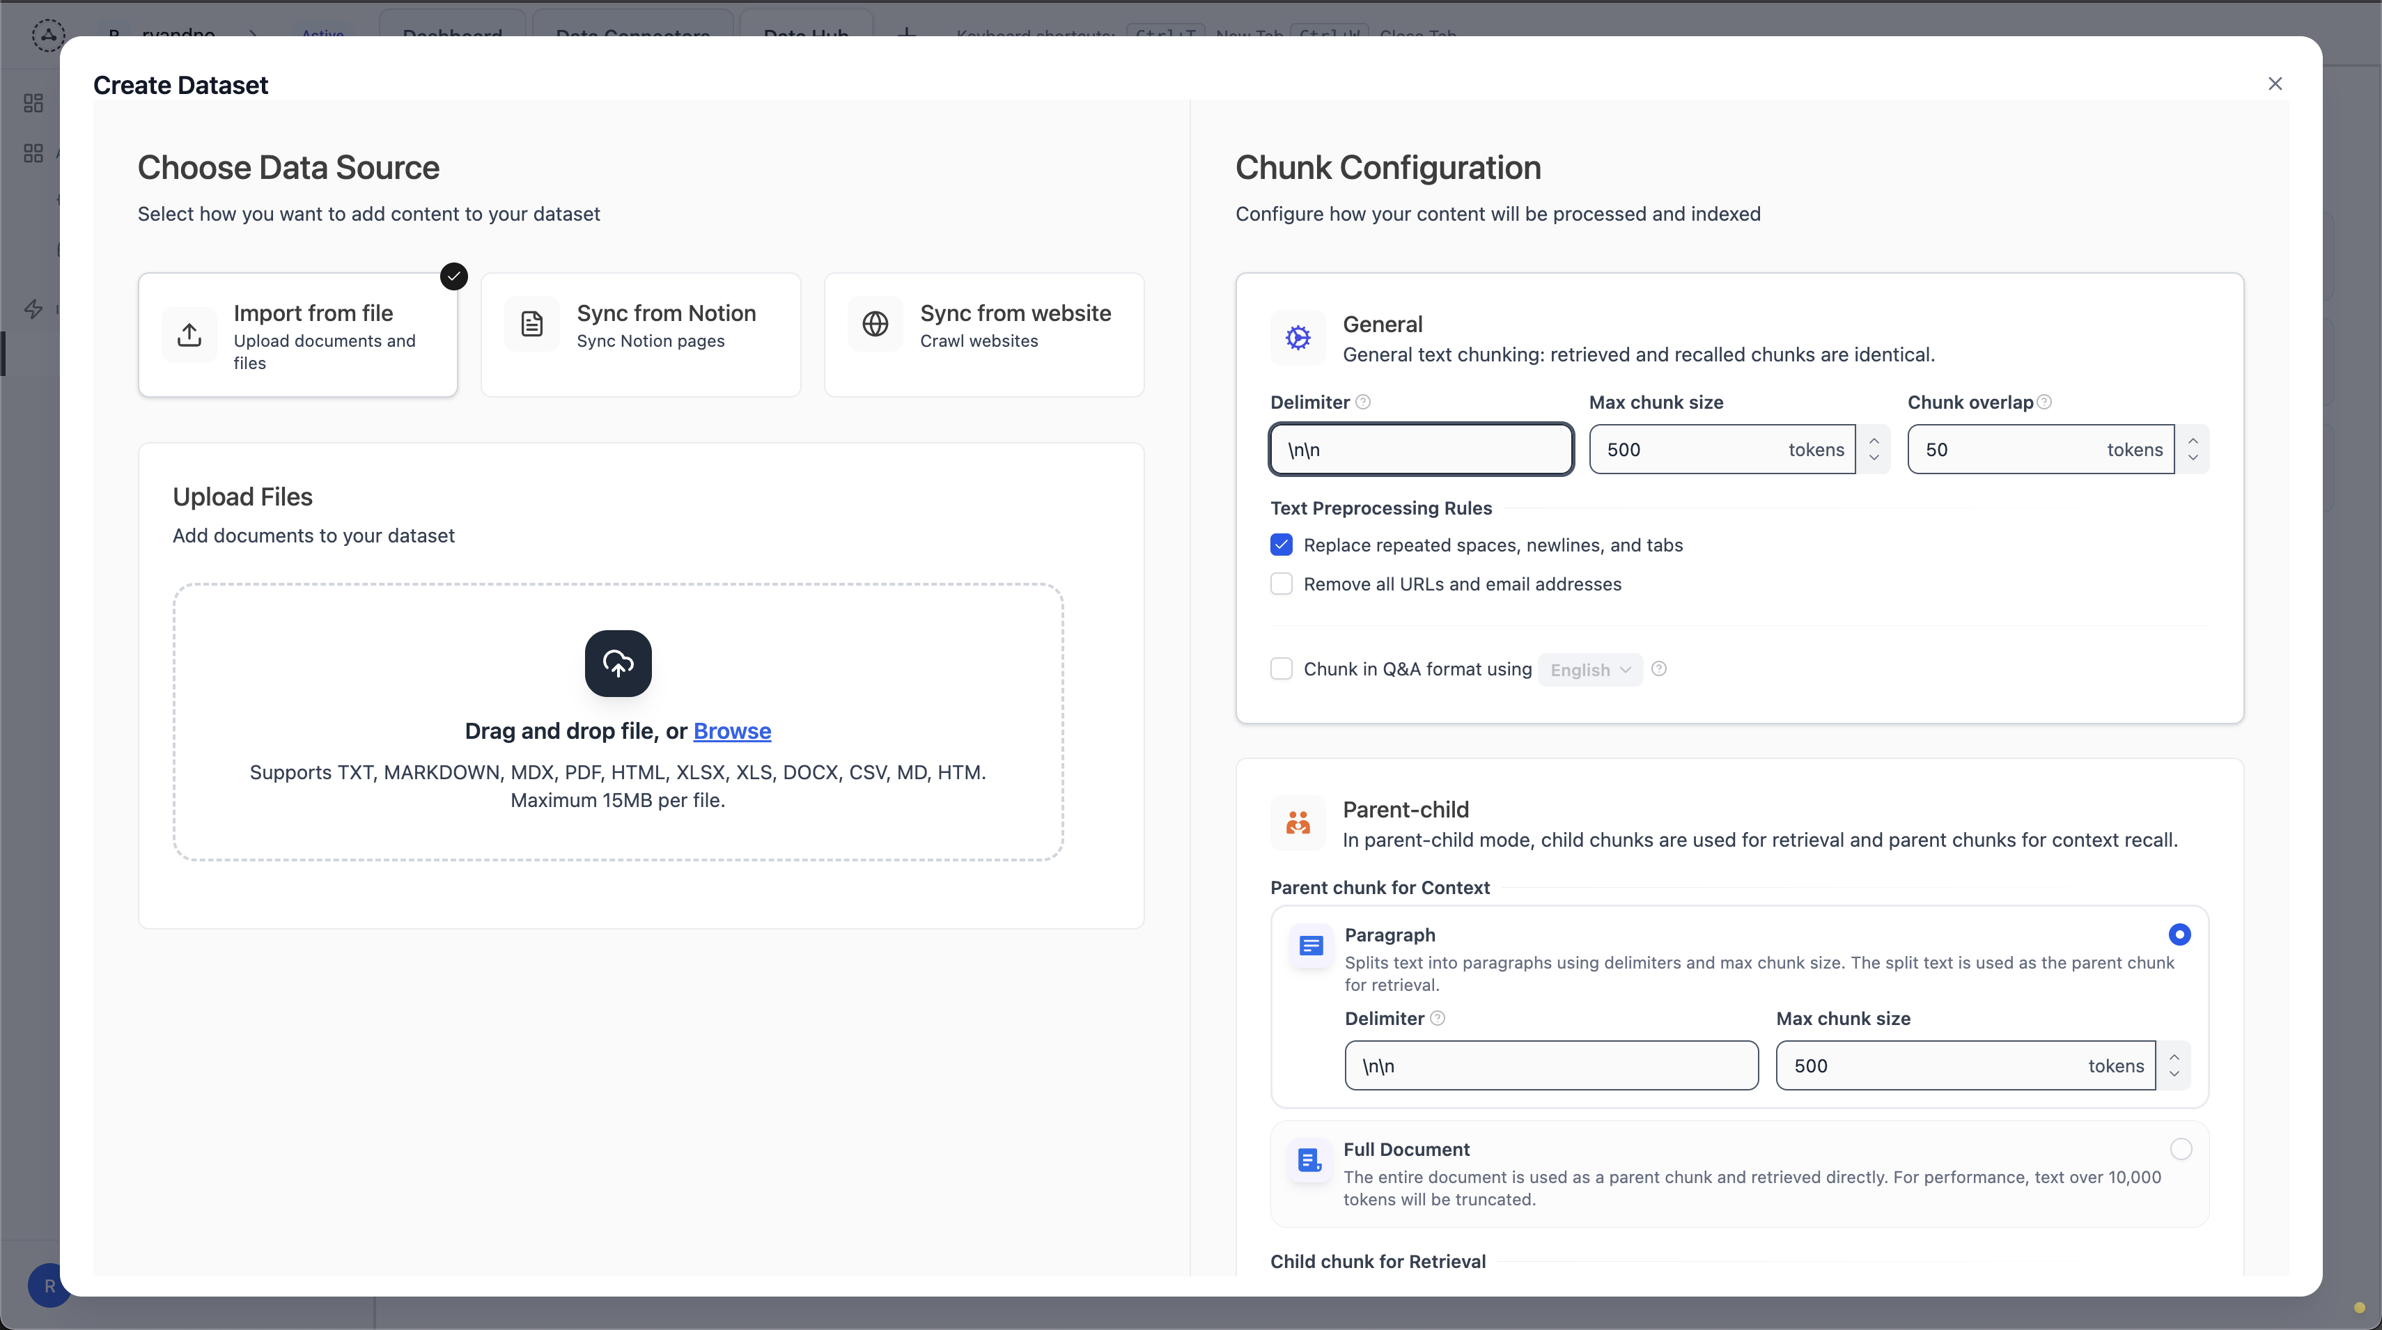Screen dimensions: 2382x1330
Task: Click the help icon next to Chunk overlap
Action: [2044, 402]
